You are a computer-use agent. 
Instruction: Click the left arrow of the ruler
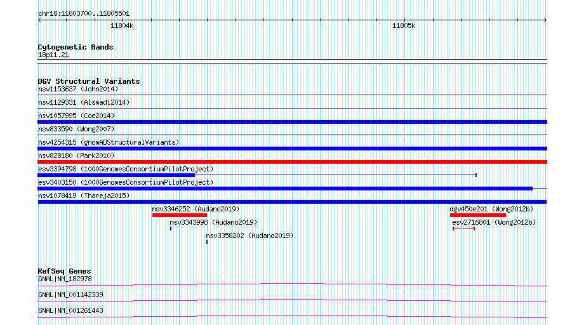pos(39,20)
